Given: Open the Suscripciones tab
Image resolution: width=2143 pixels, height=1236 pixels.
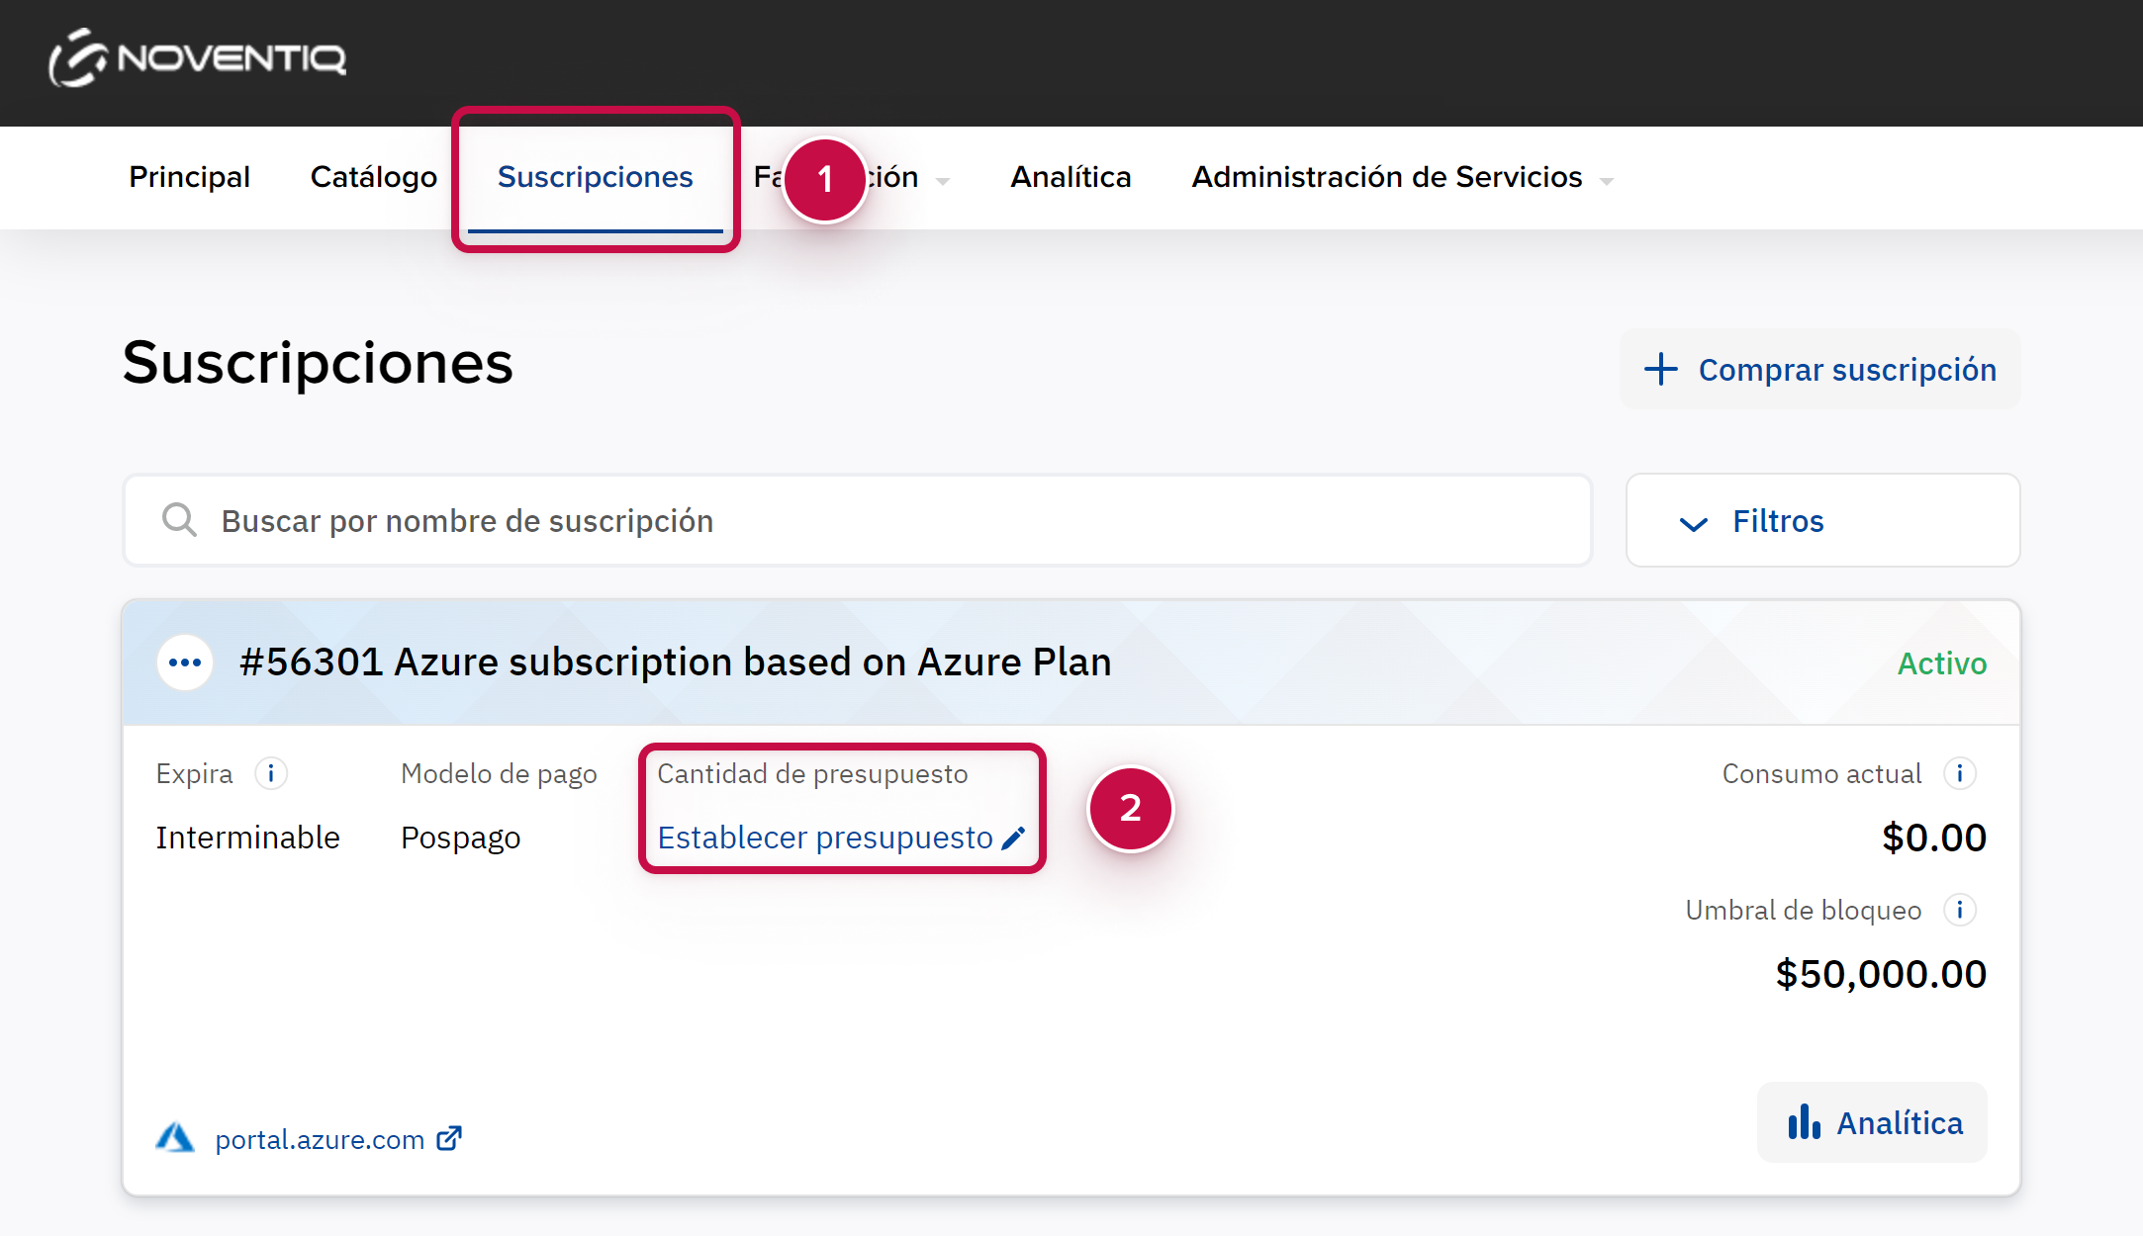Looking at the screenshot, I should pos(595,177).
